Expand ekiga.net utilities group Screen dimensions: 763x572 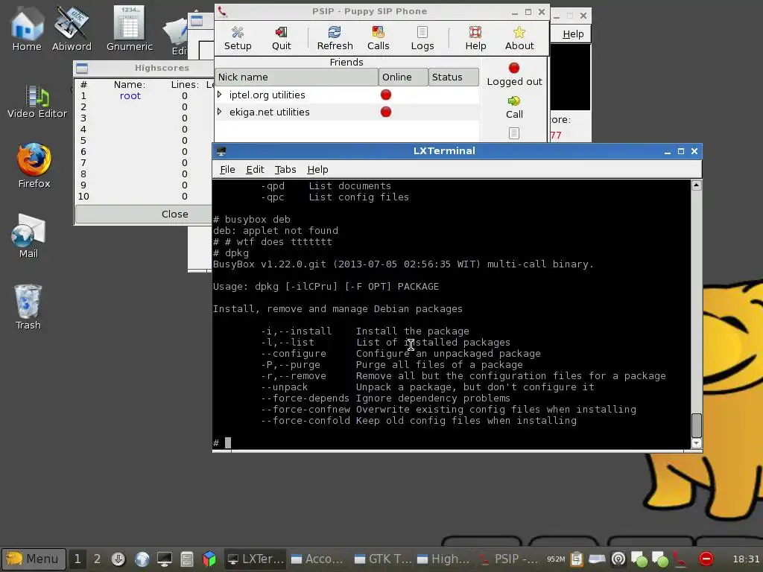click(x=220, y=112)
